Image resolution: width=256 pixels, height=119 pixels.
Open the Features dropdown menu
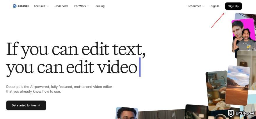(x=41, y=6)
